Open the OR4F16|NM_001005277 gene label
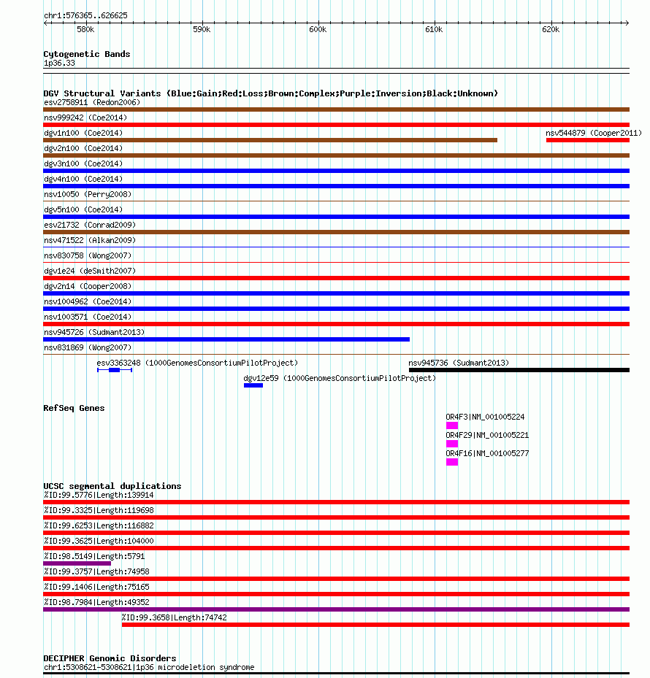The image size is (650, 678). tap(487, 454)
